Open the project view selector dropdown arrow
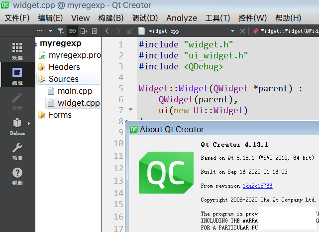This screenshot has width=319, height=232. coord(50,31)
